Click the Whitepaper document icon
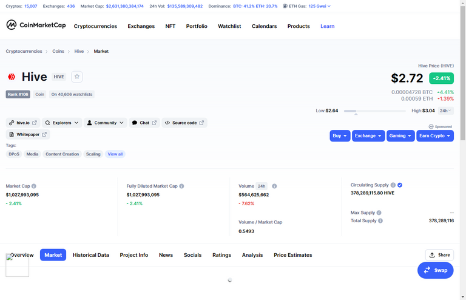The height and width of the screenshot is (300, 466). pos(12,134)
